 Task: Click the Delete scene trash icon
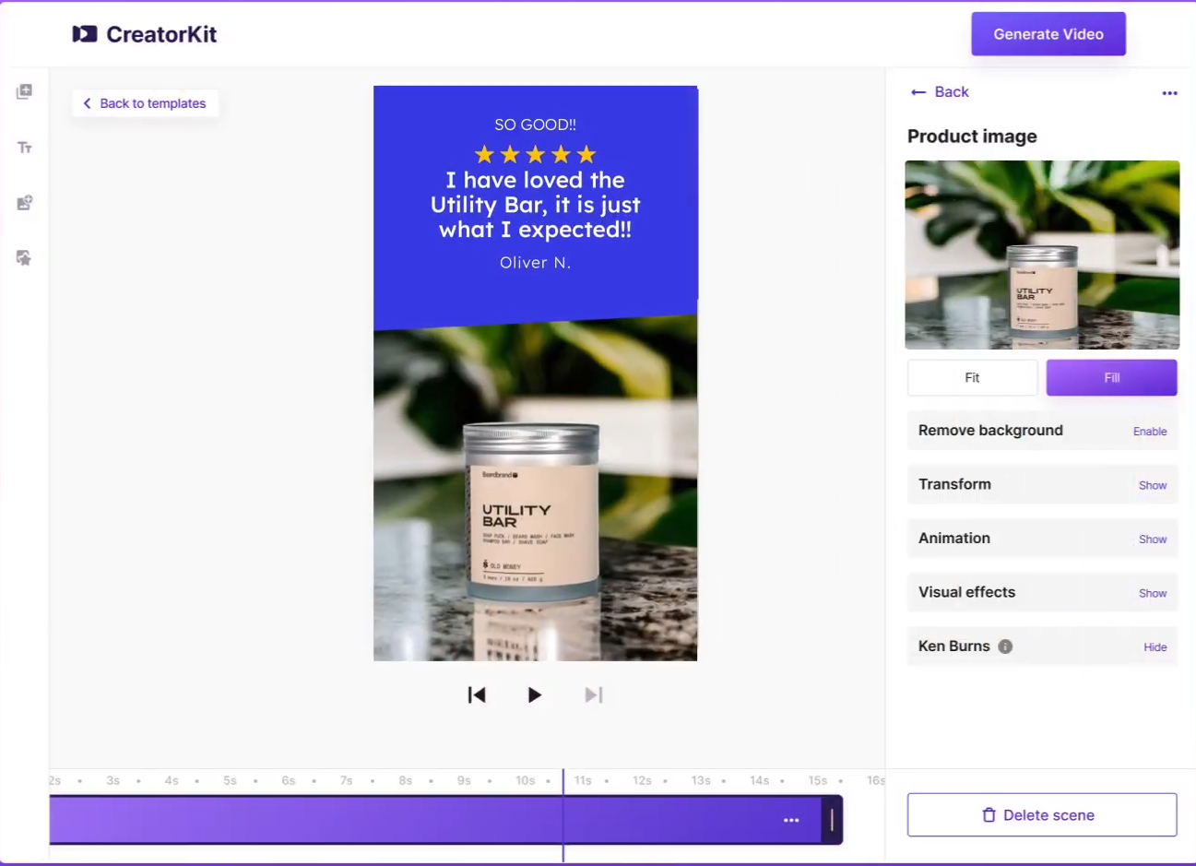pos(989,814)
